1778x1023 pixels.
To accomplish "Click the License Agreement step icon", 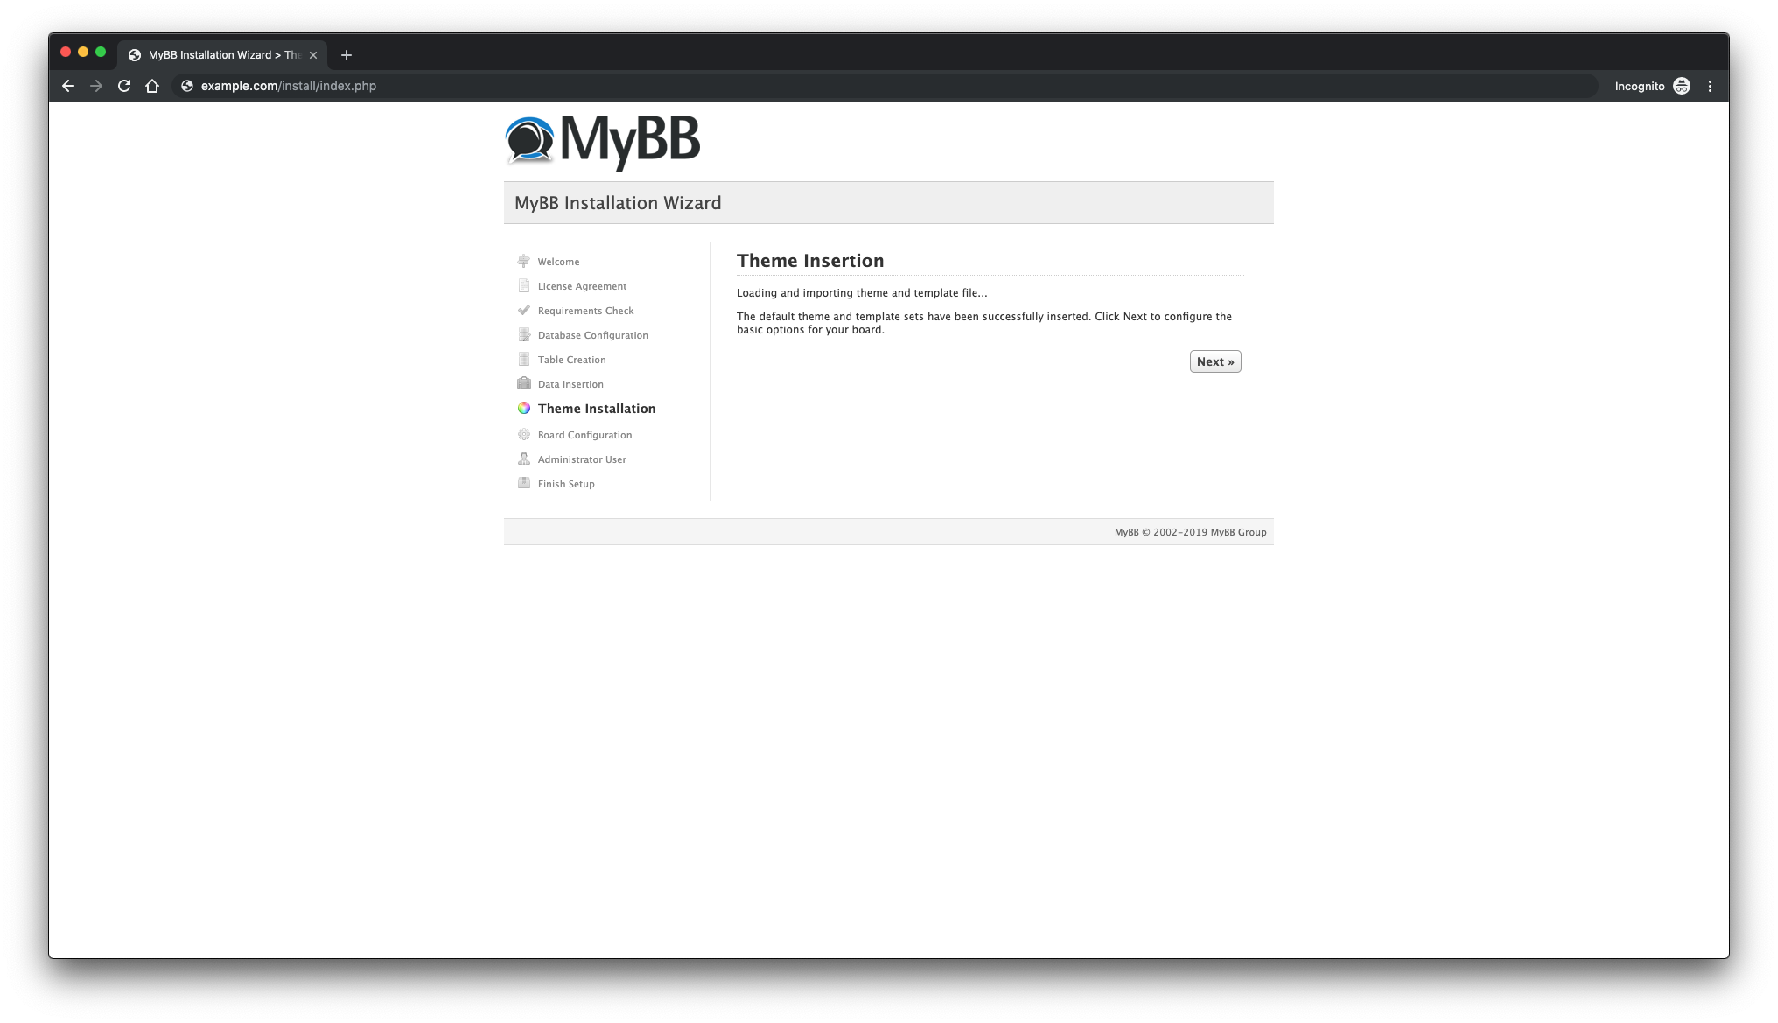I will (x=524, y=285).
